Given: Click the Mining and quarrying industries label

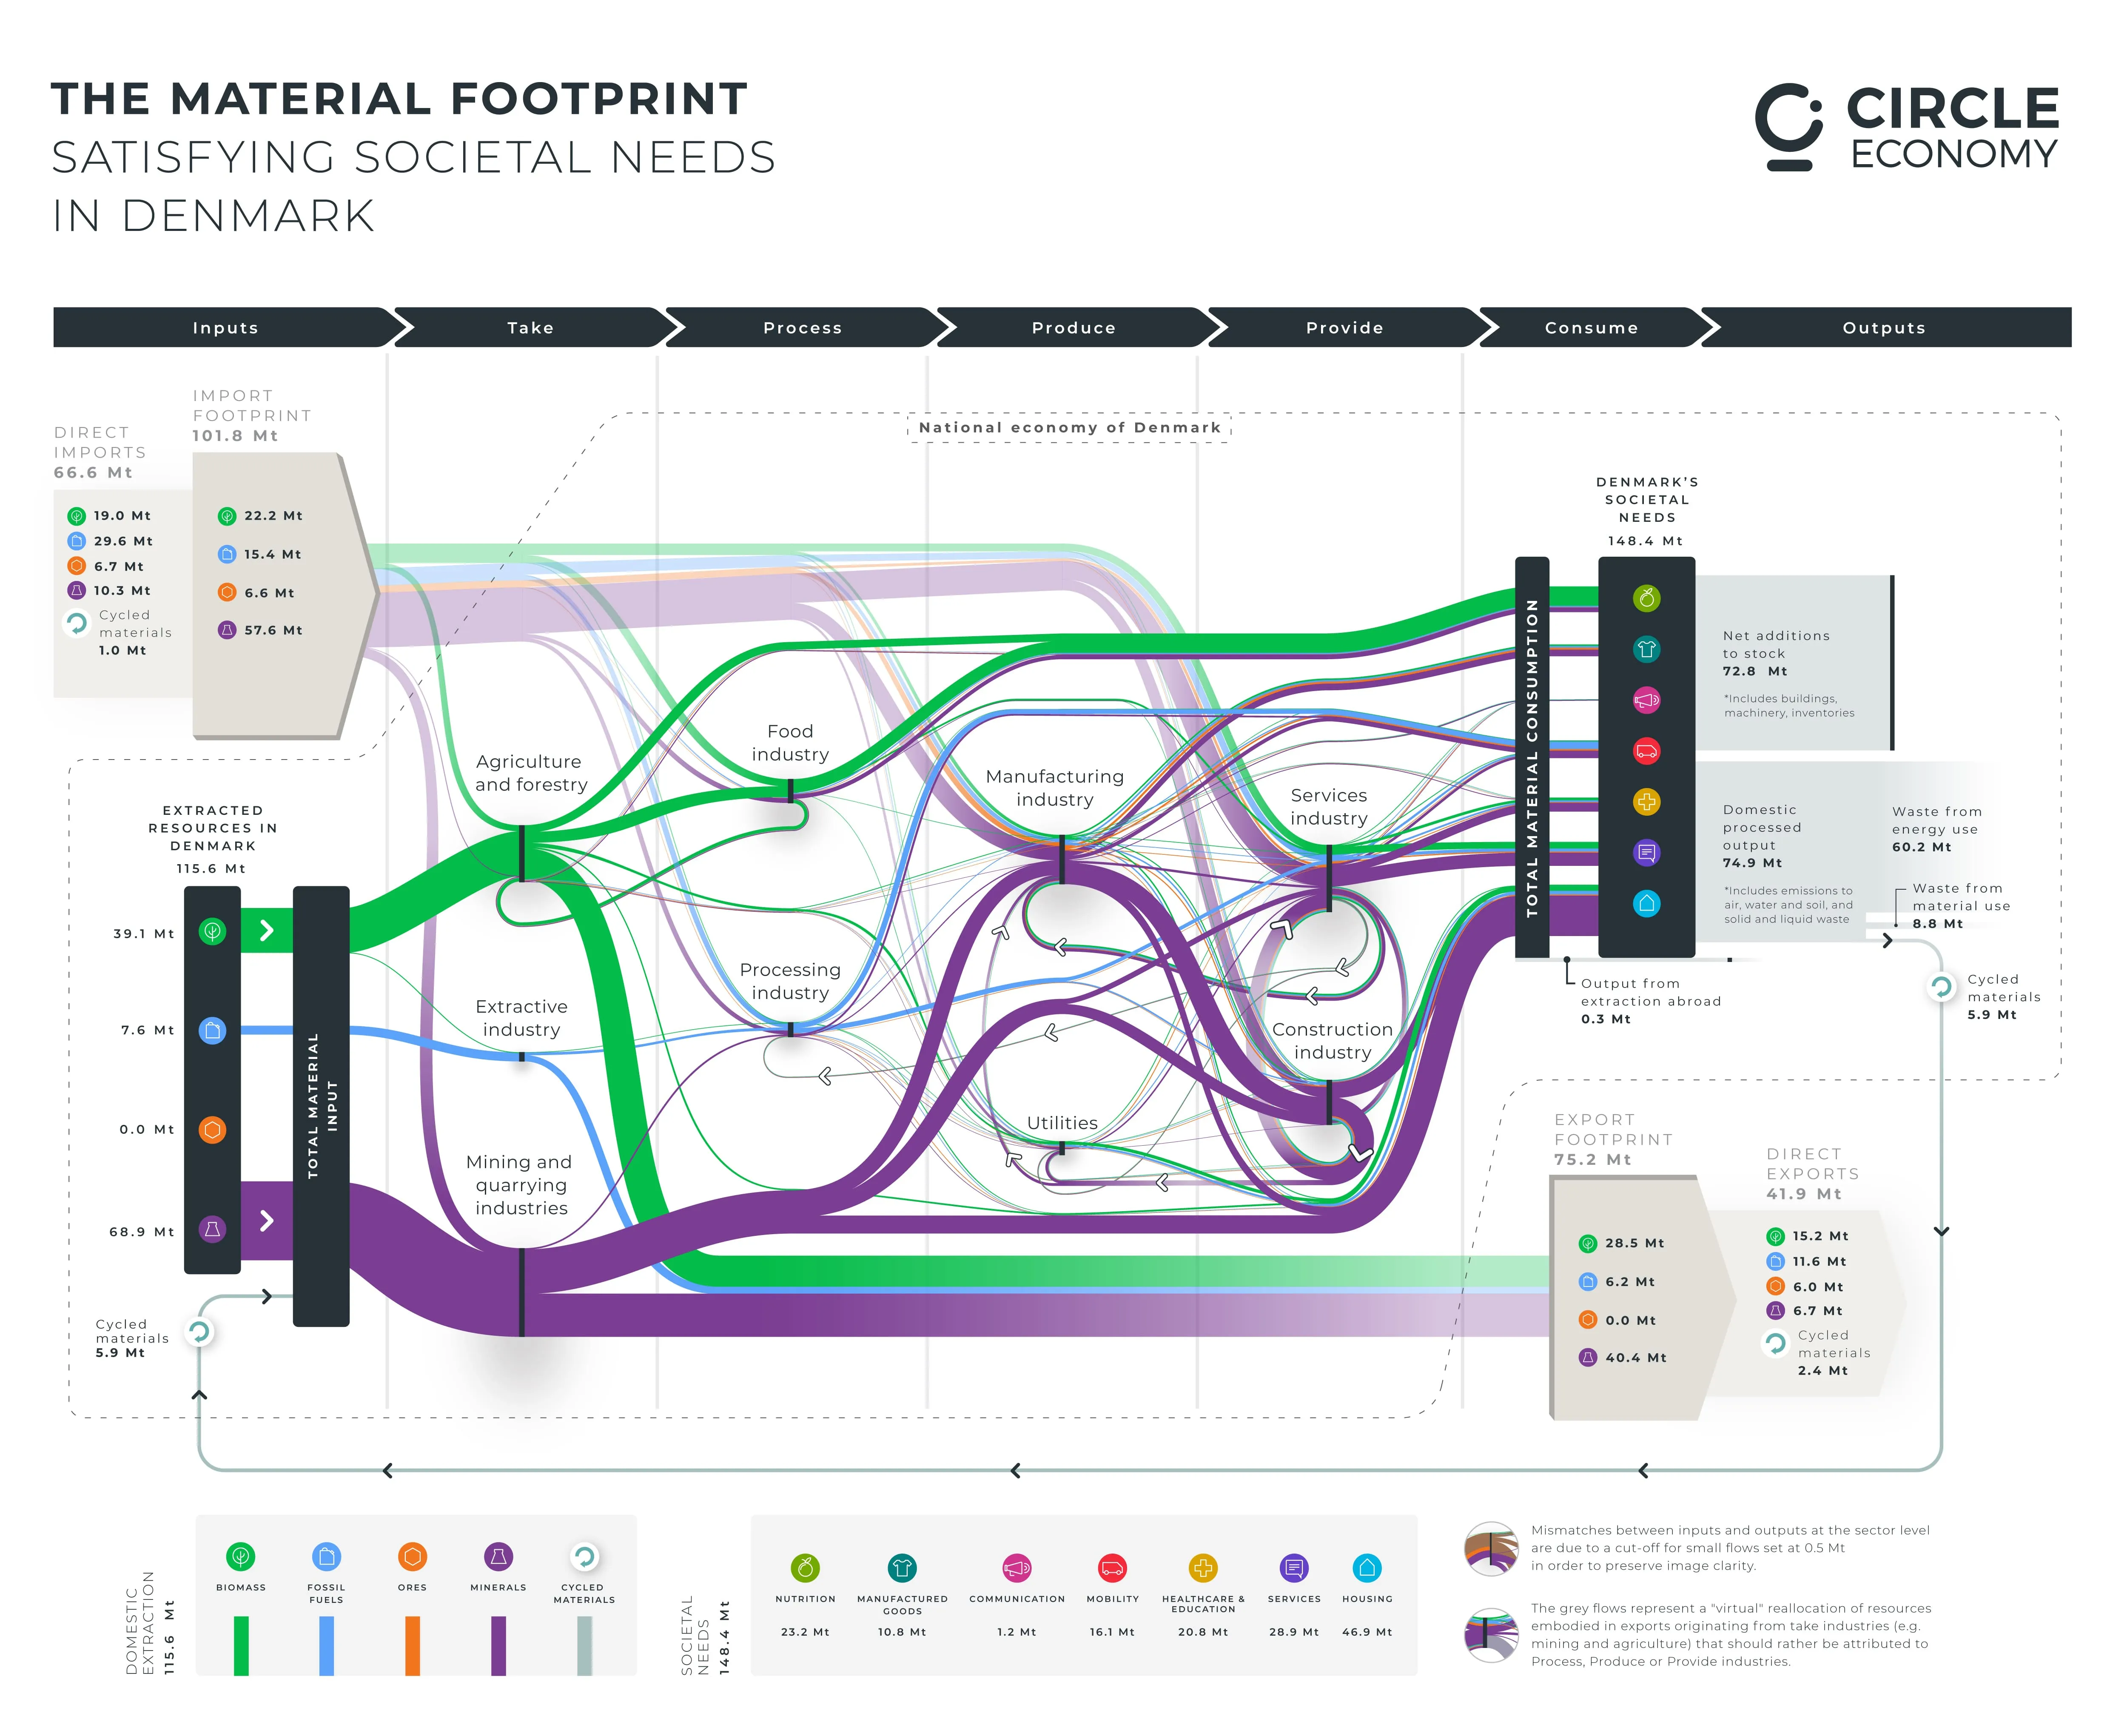Looking at the screenshot, I should (x=521, y=1185).
